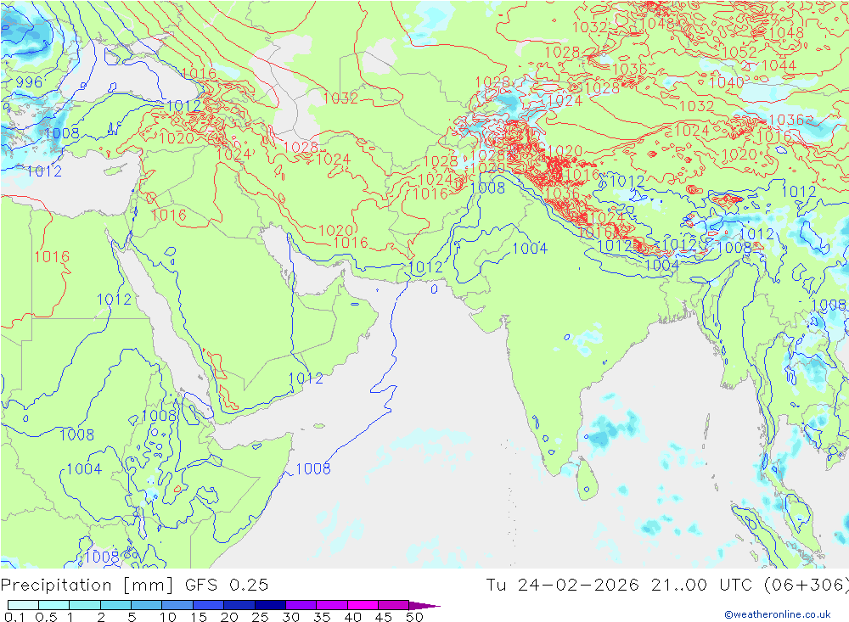Viewport: 849px width, 622px height.
Task: Pick the navy legend swatch between 25 and 30
Action: coord(270,605)
